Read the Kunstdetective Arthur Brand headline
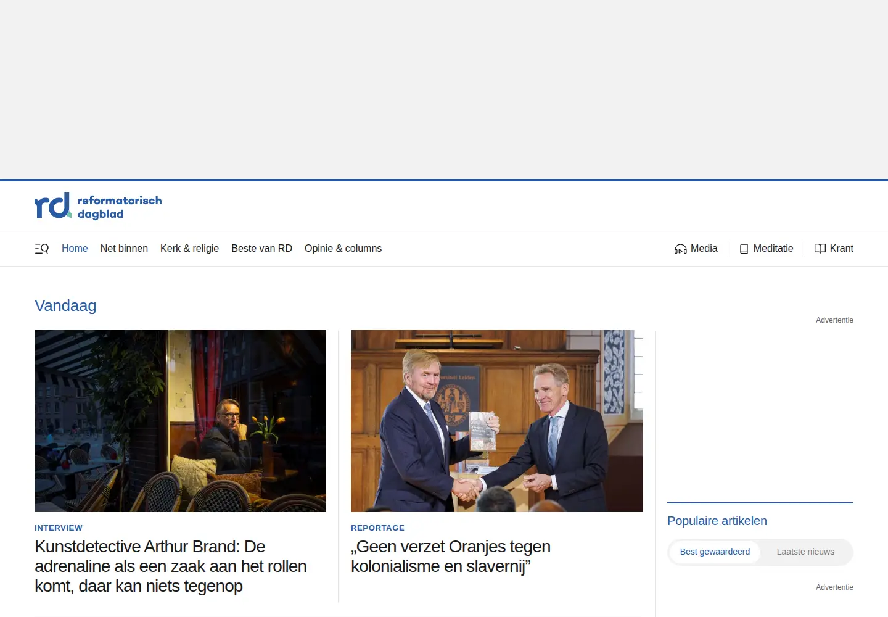Viewport: 888px width, 617px height. click(x=171, y=566)
